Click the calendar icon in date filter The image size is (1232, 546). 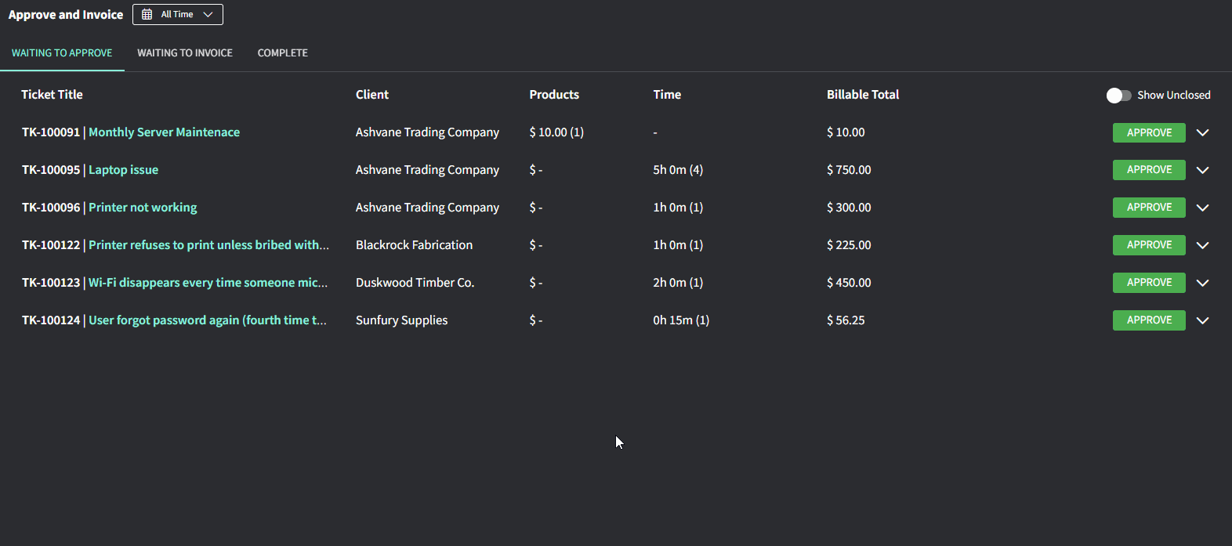tap(147, 15)
